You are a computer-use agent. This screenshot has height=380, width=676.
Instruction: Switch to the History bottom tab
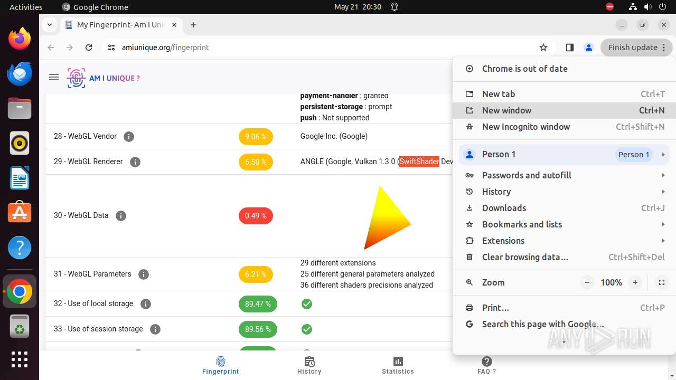(x=309, y=365)
